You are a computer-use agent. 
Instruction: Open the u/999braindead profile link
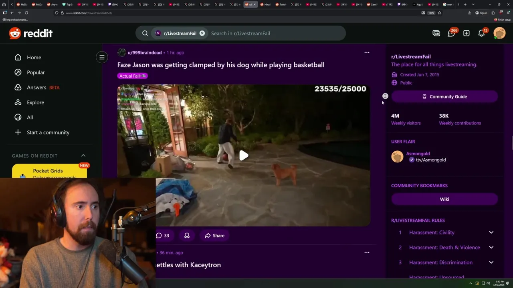point(144,52)
